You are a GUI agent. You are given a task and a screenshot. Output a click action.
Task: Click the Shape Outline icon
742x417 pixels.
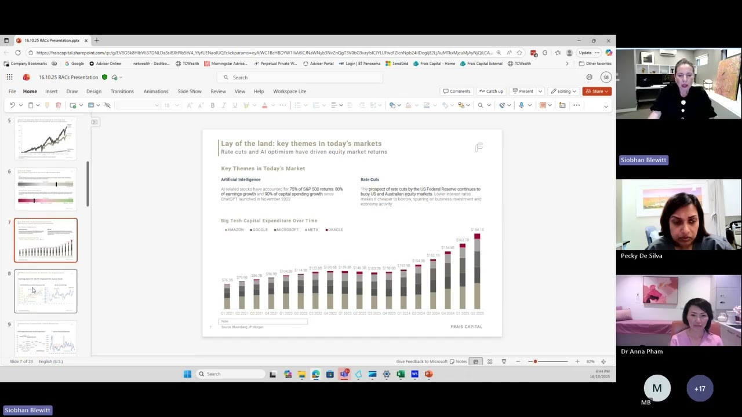tap(427, 105)
